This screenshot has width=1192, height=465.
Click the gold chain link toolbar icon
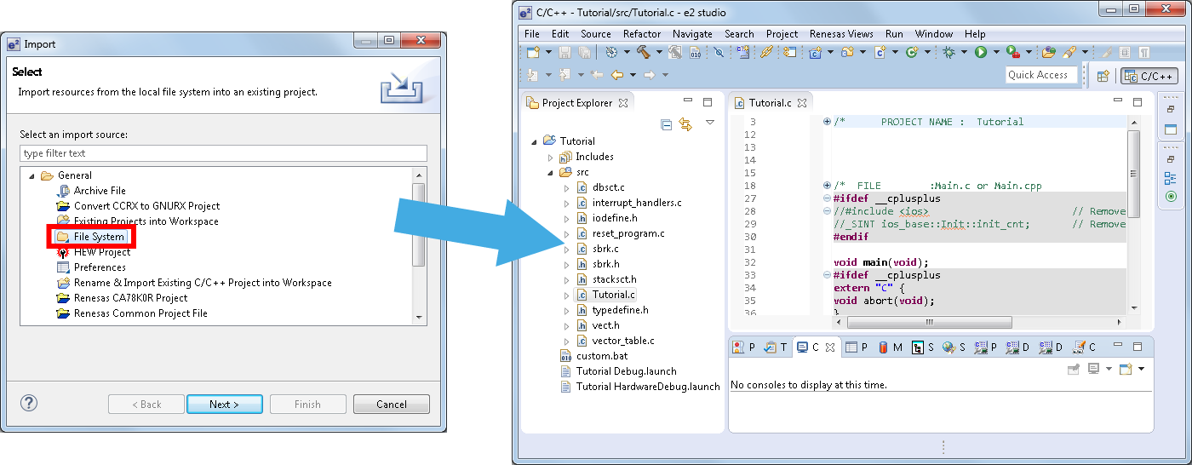pyautogui.click(x=766, y=52)
